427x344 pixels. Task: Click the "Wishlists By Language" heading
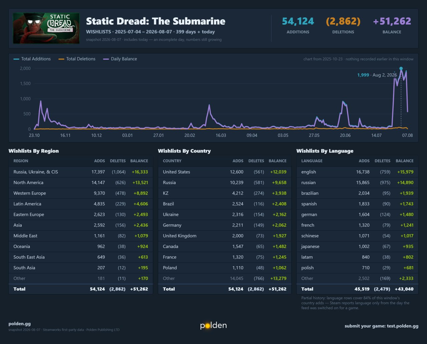[325, 151]
